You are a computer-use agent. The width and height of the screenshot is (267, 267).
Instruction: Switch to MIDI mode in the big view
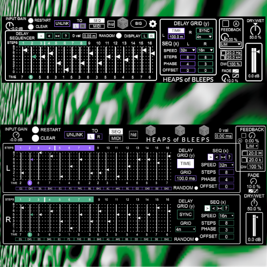pos(116,138)
